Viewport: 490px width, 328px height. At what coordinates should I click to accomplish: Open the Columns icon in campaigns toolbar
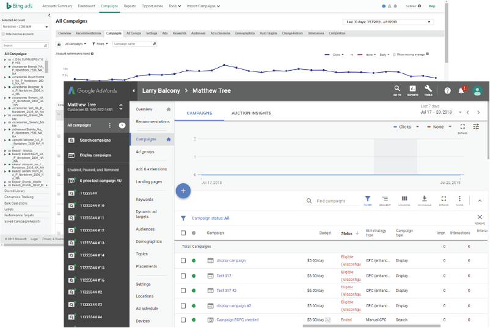click(x=404, y=199)
